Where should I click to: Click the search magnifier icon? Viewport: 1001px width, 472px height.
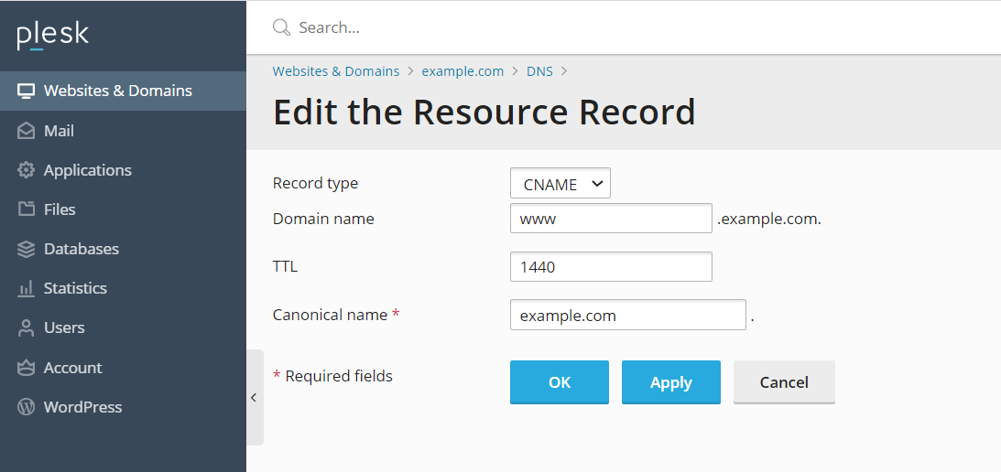[281, 27]
